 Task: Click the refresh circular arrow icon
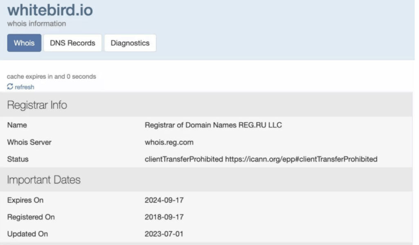(x=10, y=87)
